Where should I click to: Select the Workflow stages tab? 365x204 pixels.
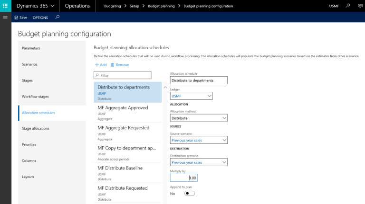[35, 97]
